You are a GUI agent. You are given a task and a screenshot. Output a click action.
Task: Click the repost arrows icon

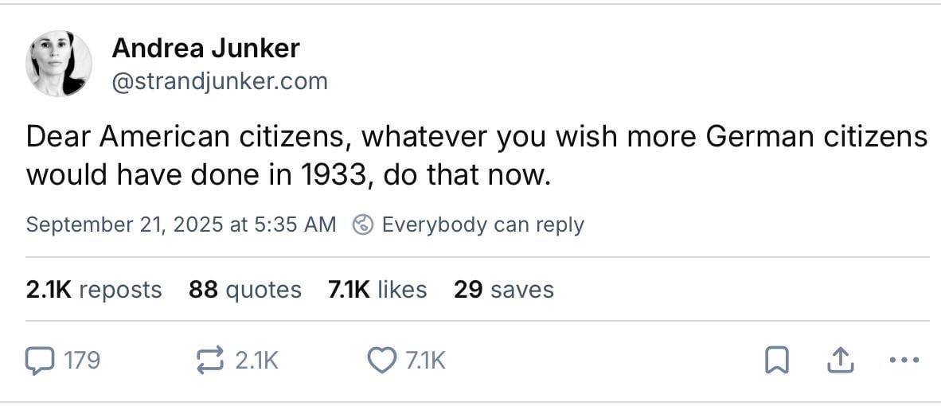(211, 361)
